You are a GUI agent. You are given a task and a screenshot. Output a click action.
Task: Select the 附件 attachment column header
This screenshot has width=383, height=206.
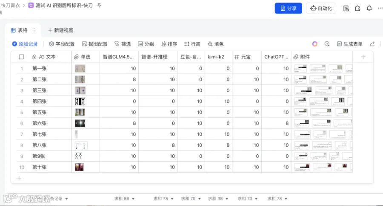(322, 57)
